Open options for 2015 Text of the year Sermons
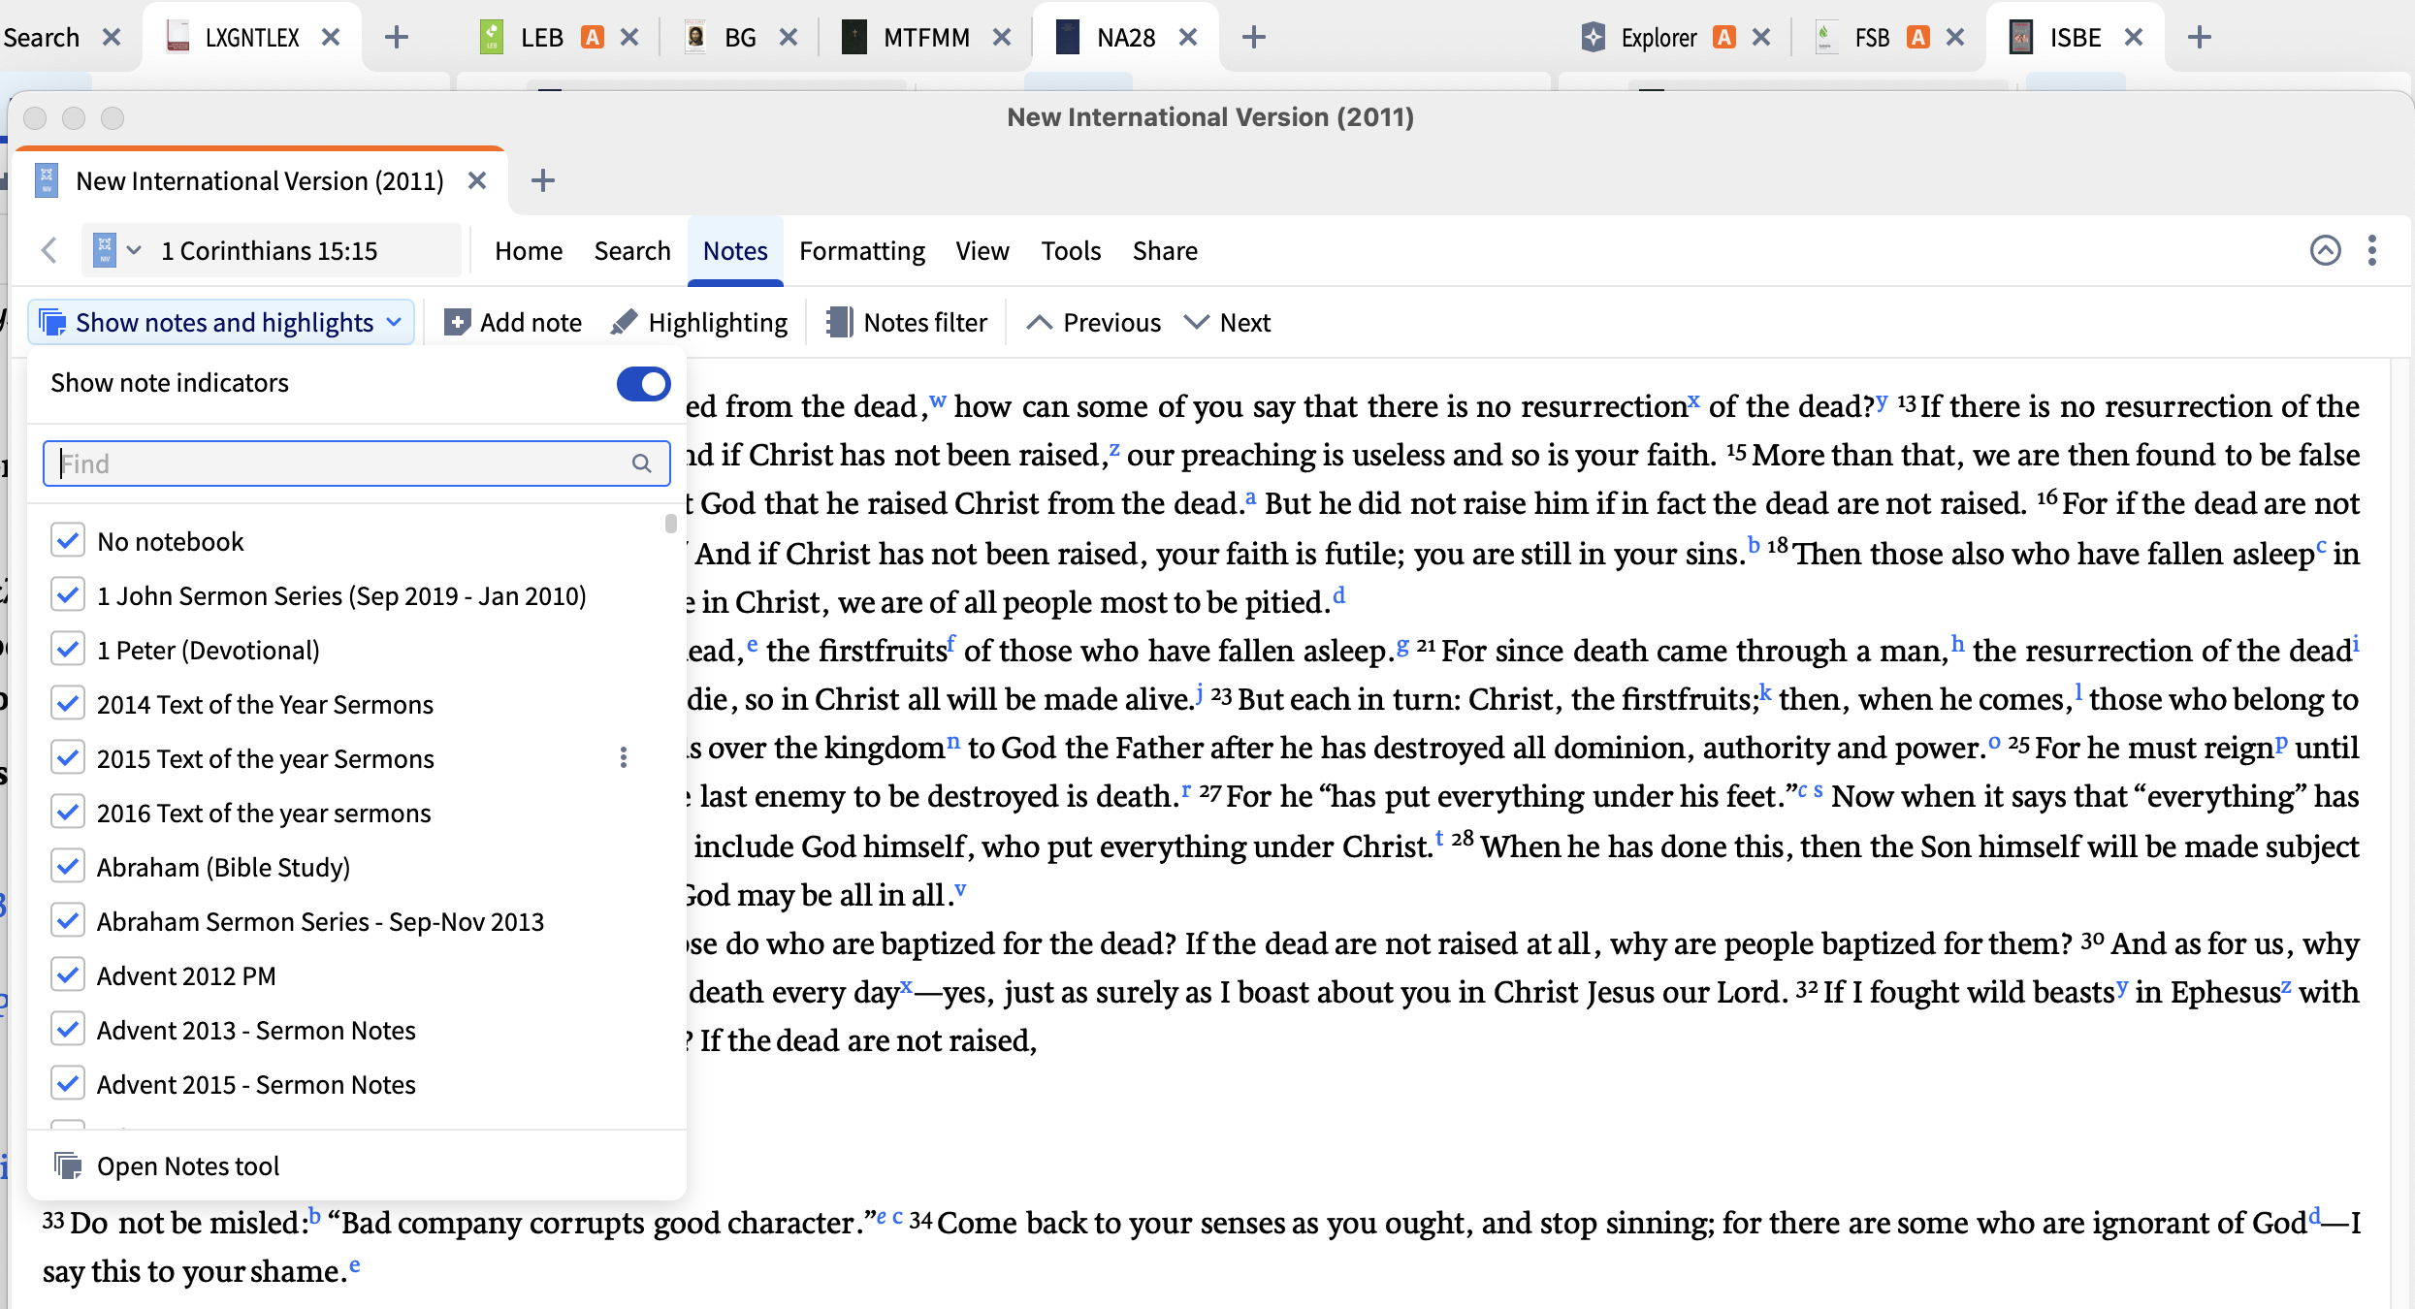Screen dimensions: 2415x1309 pyautogui.click(x=624, y=757)
